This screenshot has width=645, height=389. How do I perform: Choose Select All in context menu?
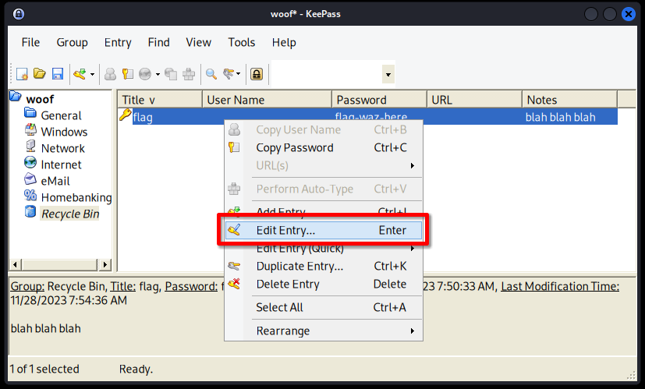[324, 308]
